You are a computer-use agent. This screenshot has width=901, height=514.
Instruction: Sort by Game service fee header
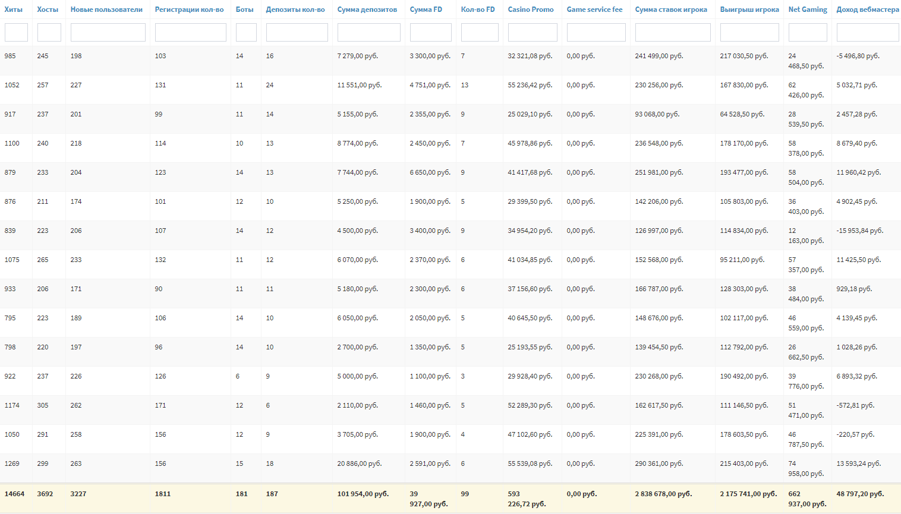[x=594, y=10]
